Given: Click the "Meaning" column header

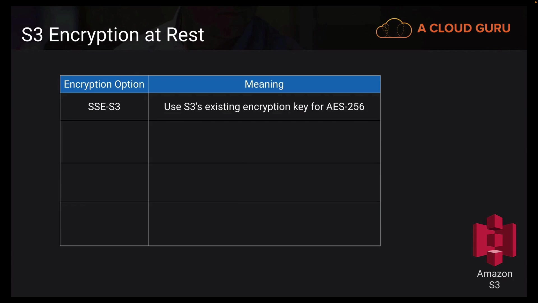Looking at the screenshot, I should tap(264, 84).
